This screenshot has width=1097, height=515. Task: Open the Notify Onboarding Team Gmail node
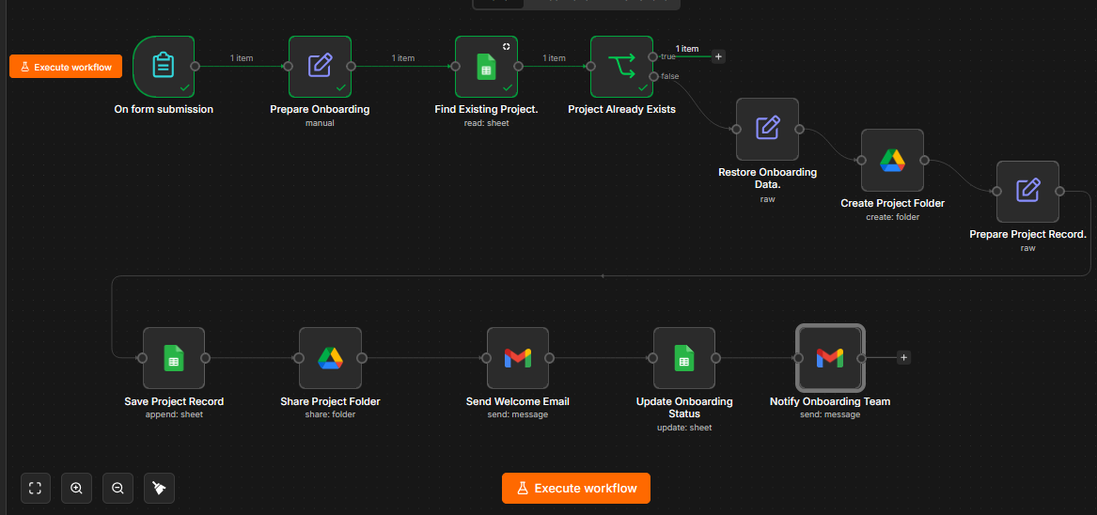(x=830, y=357)
